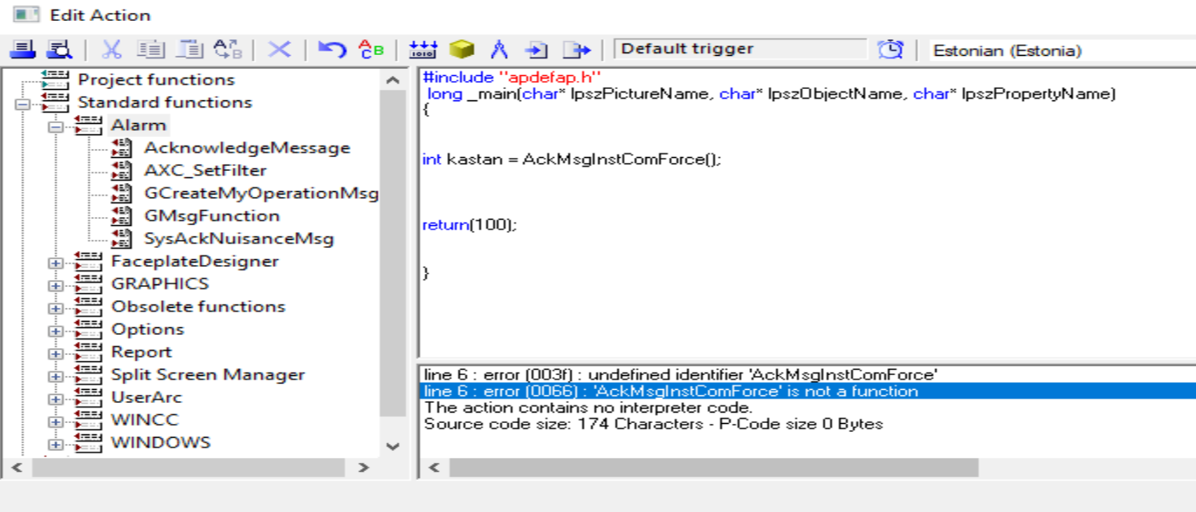This screenshot has width=1196, height=512.
Task: Select the Project functions node
Action: click(156, 80)
